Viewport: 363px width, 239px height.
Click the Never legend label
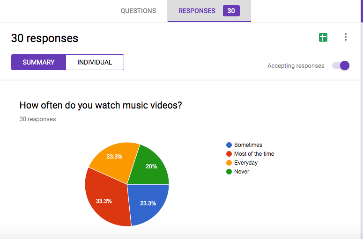click(x=242, y=172)
